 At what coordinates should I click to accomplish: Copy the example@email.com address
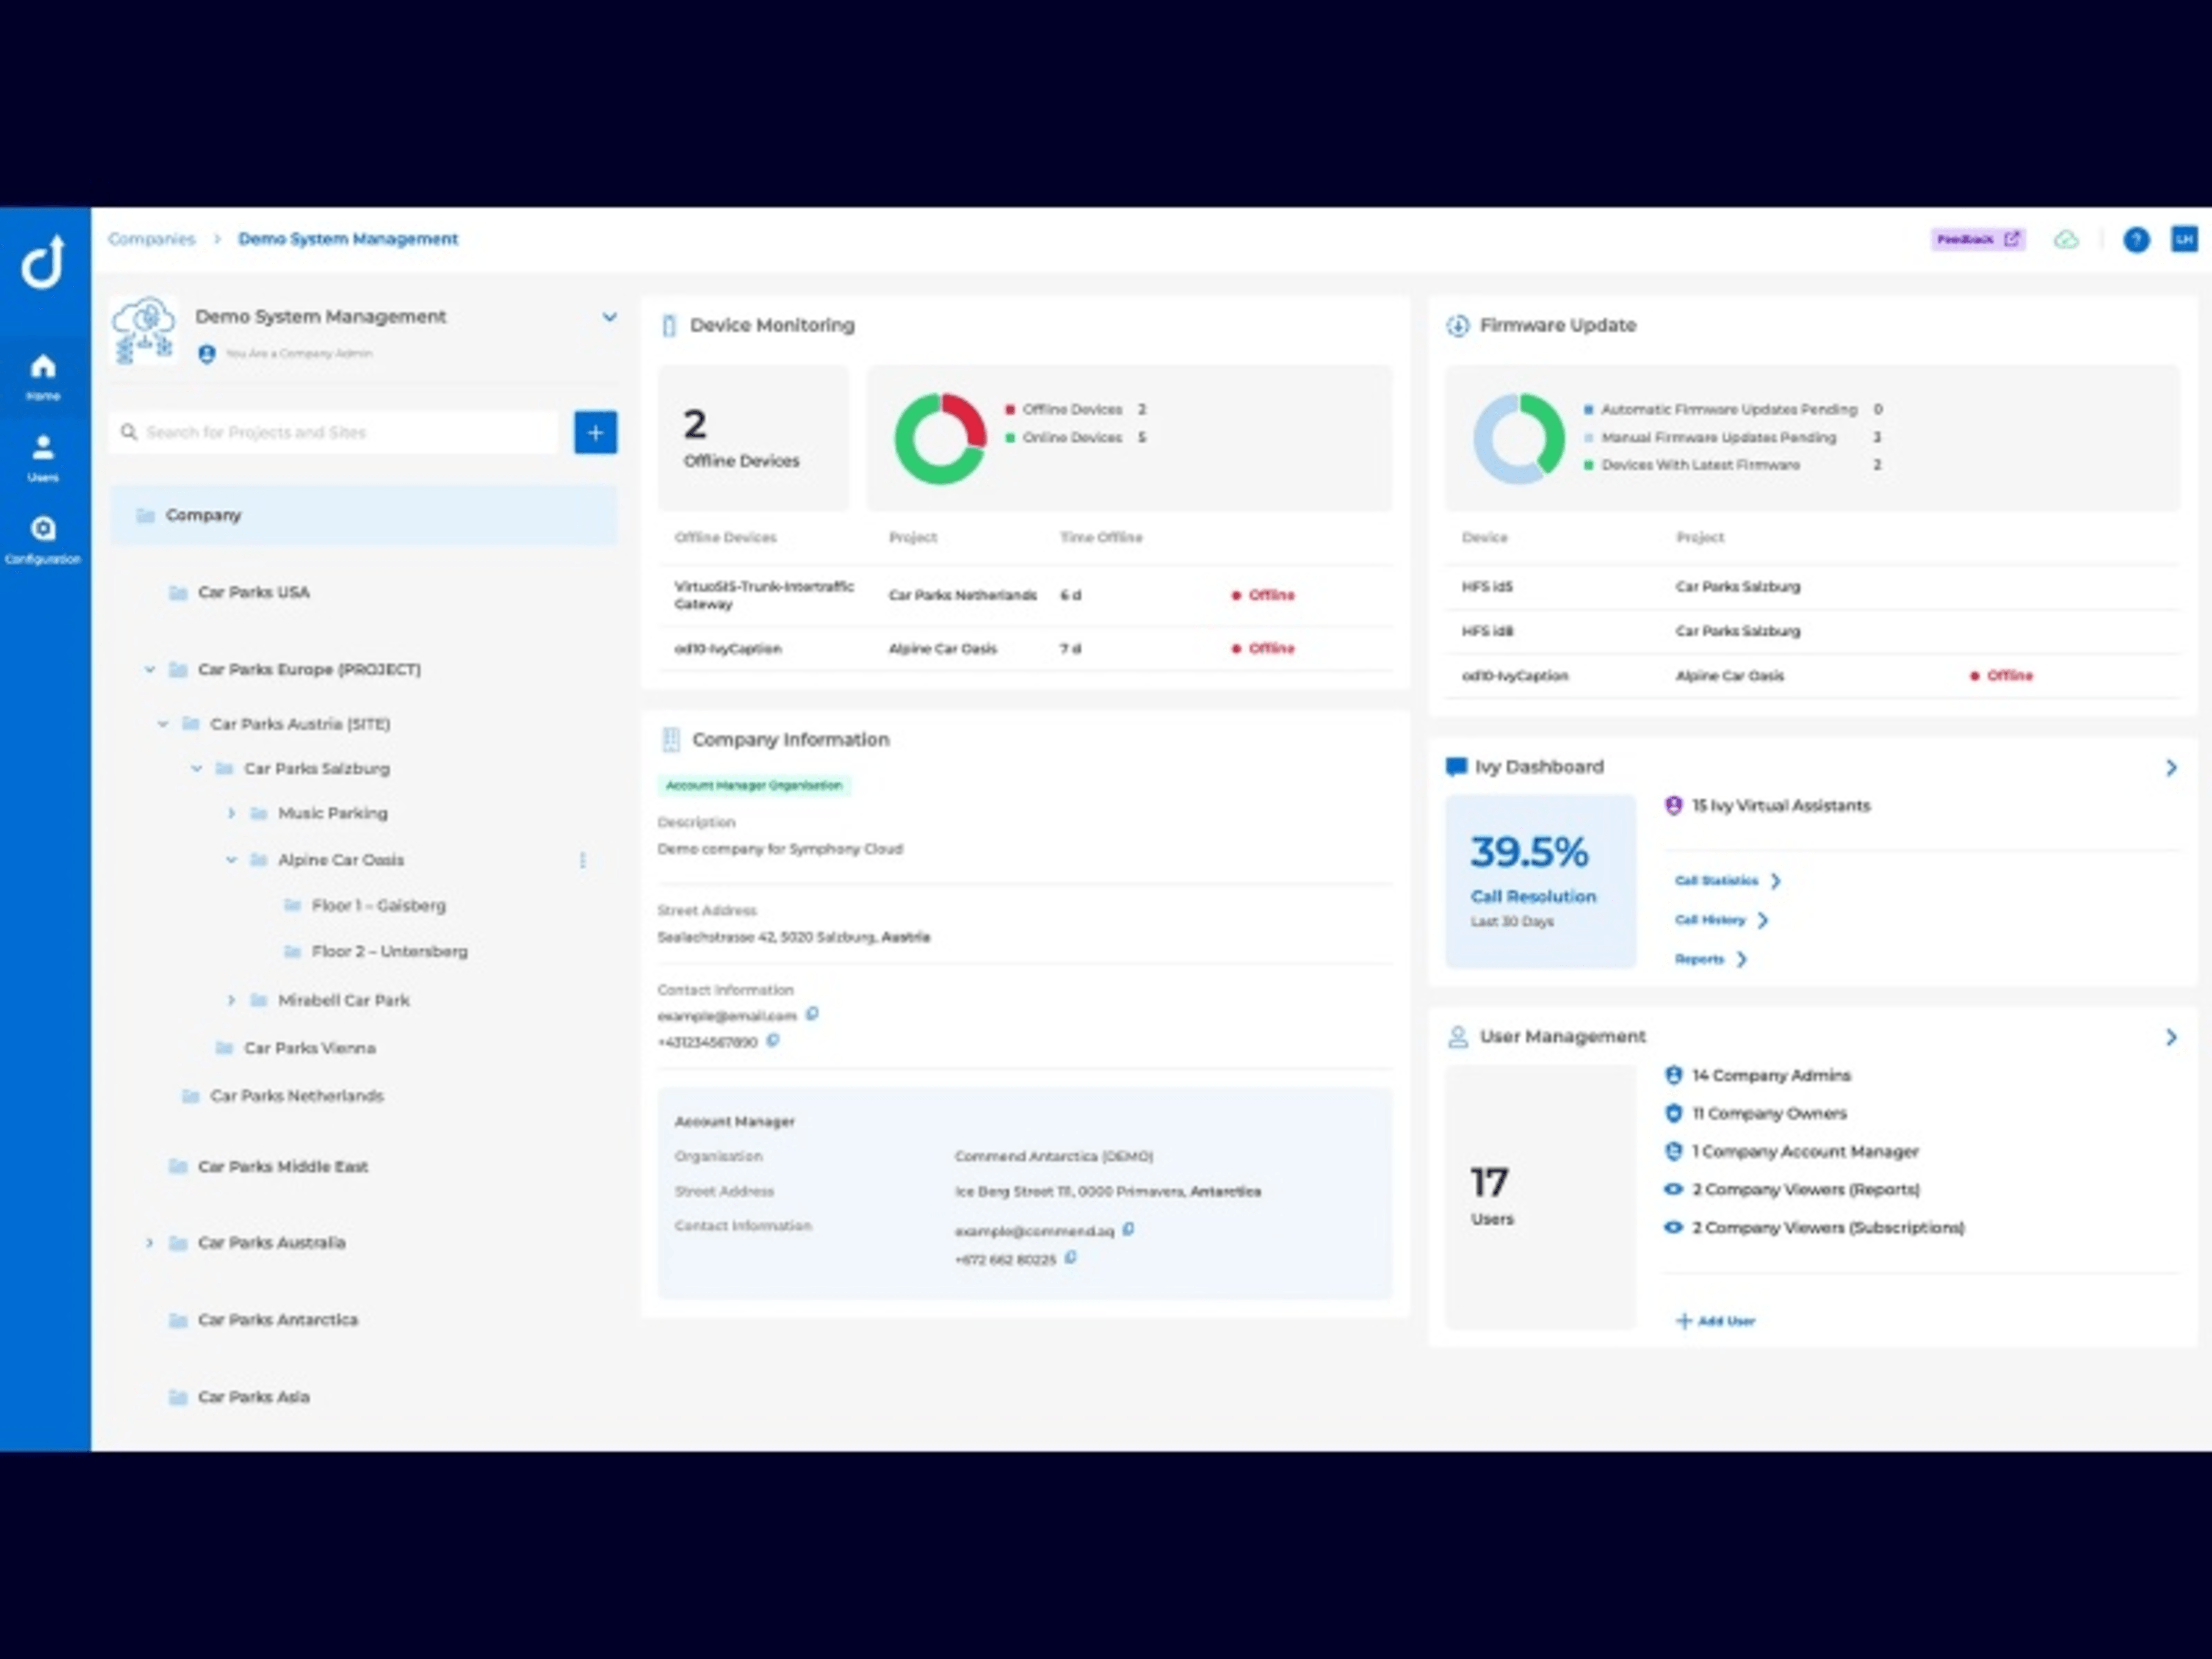(812, 1014)
